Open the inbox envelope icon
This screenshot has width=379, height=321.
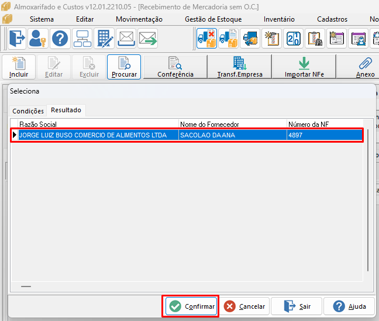click(x=126, y=39)
